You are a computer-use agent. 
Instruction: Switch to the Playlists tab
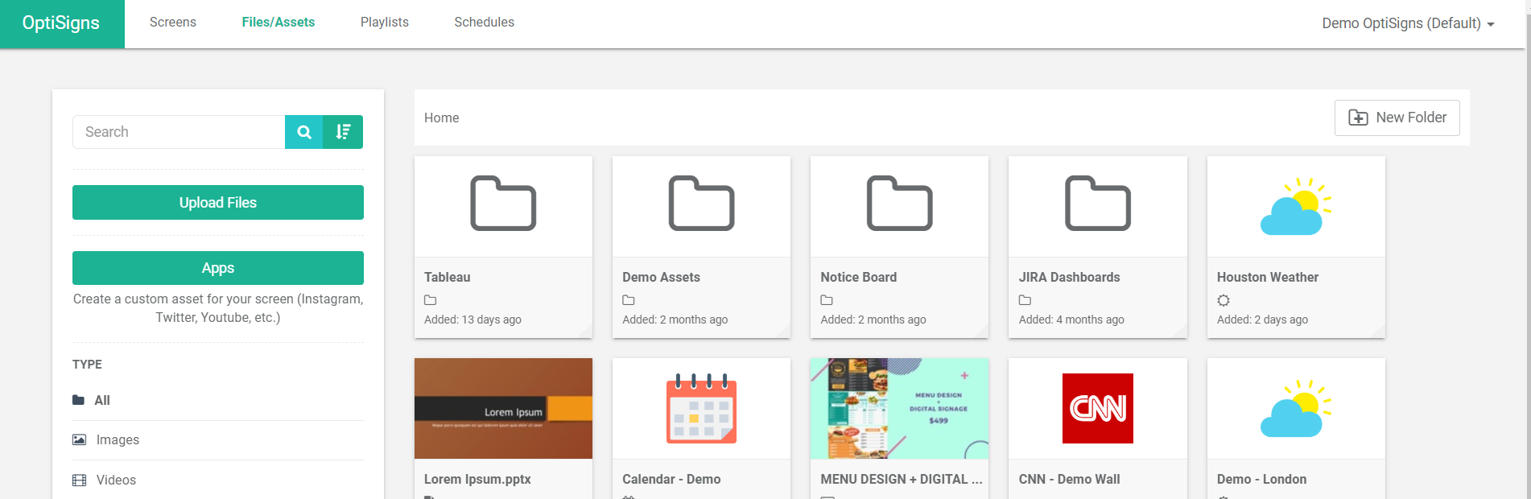tap(384, 23)
